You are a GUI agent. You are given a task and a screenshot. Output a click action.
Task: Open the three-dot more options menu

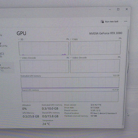click(x=125, y=21)
